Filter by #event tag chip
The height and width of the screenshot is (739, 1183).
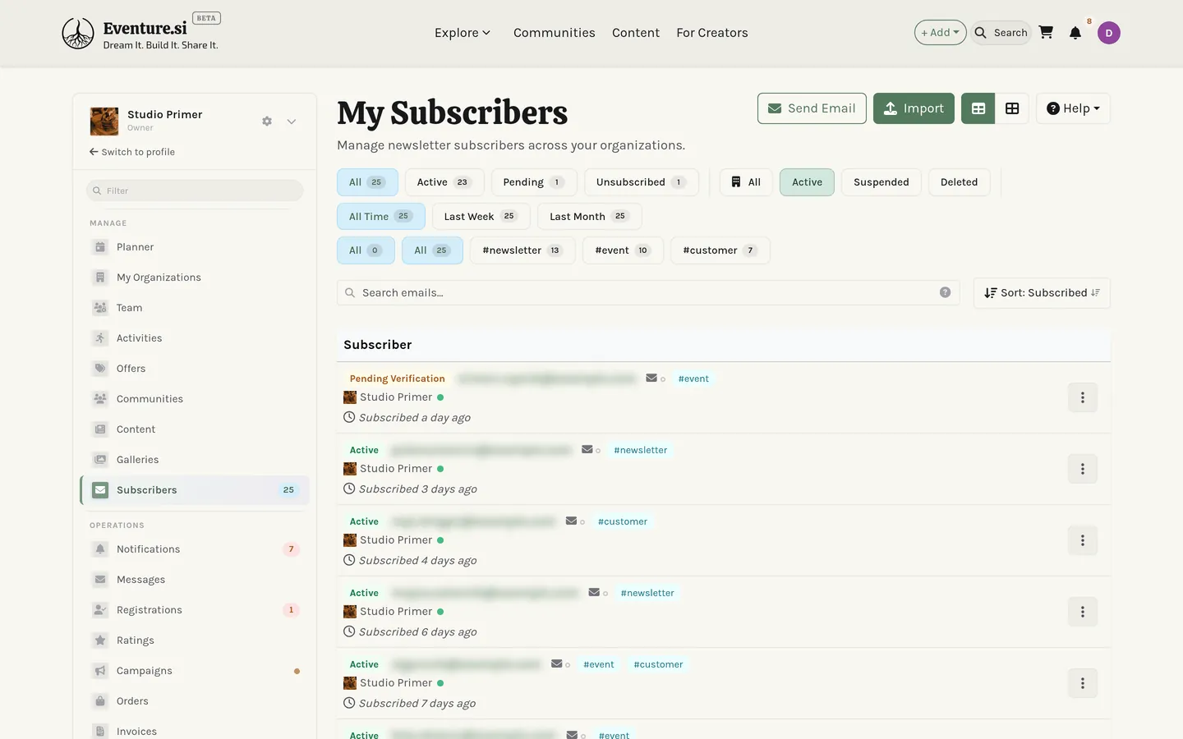[623, 250]
